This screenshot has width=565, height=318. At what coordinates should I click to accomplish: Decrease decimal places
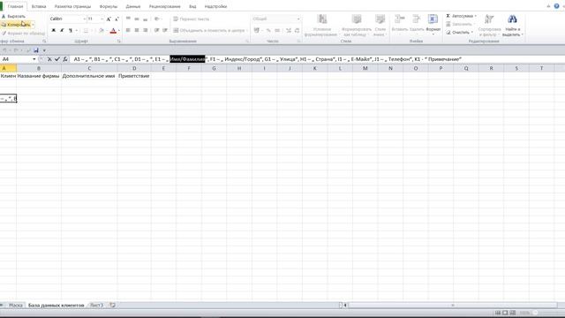297,30
